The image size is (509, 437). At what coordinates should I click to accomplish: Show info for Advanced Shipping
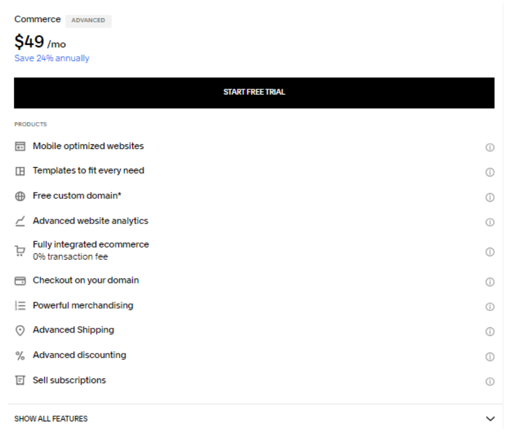[x=490, y=332]
